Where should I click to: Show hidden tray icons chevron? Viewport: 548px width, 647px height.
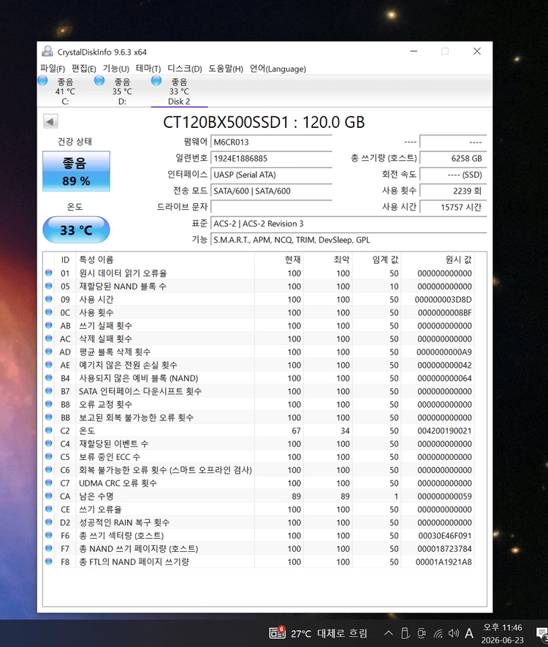389,633
